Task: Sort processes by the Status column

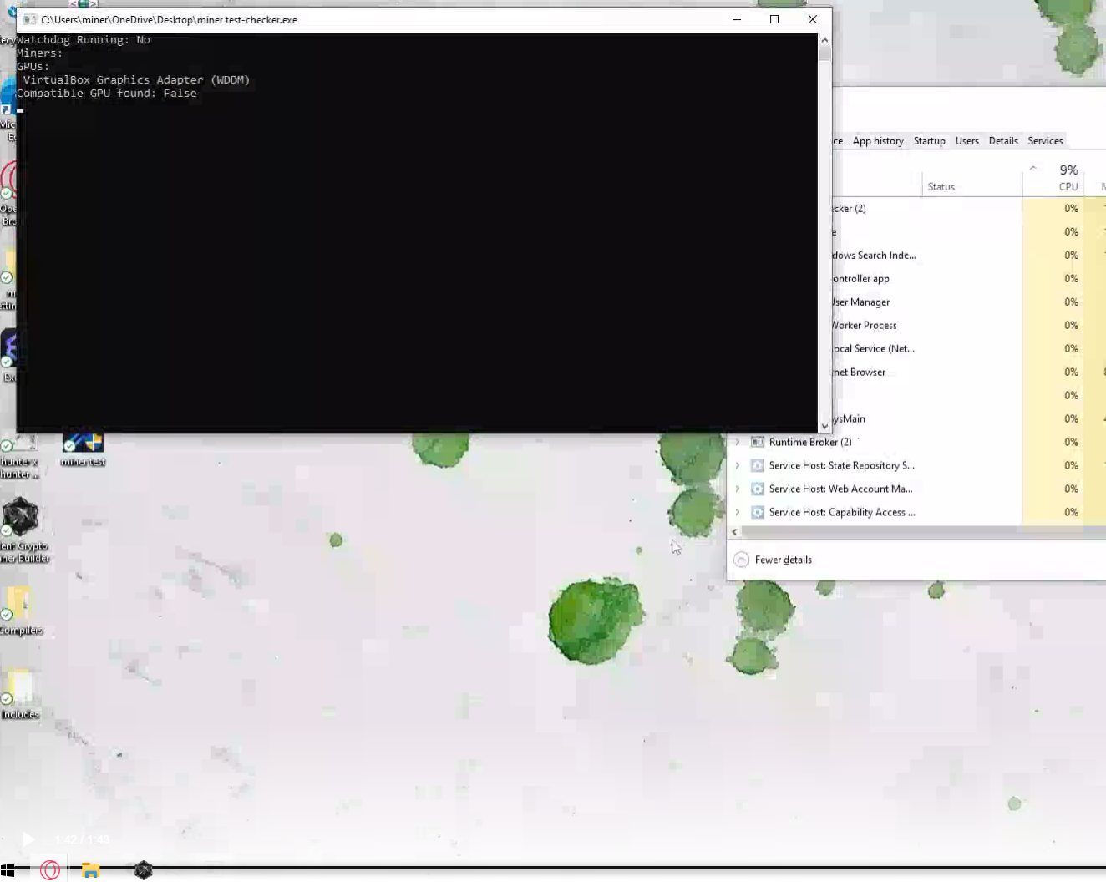Action: pos(941,186)
